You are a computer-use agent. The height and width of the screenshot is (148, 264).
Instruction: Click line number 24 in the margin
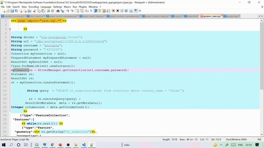5,115
